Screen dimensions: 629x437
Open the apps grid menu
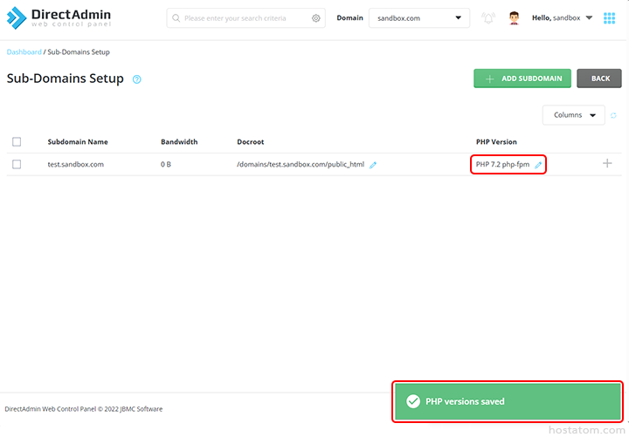(609, 18)
